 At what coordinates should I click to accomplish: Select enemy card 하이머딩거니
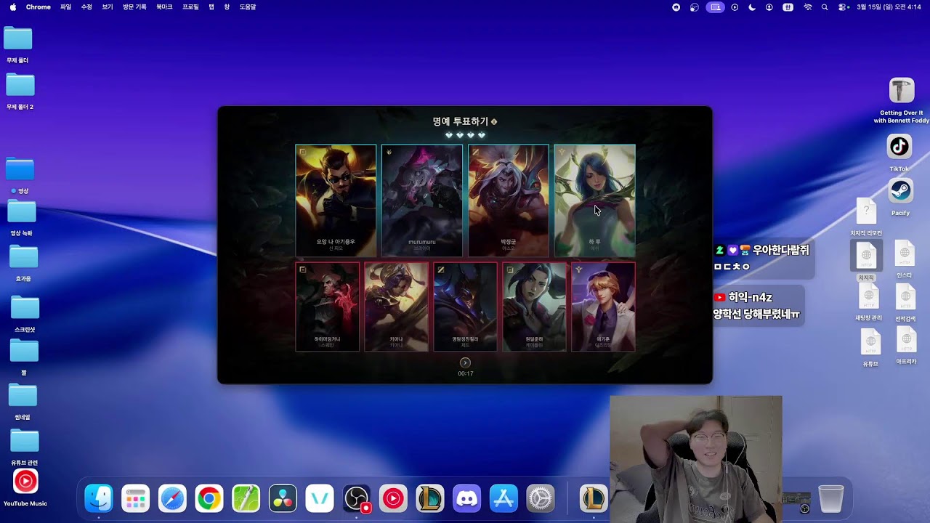tap(328, 307)
